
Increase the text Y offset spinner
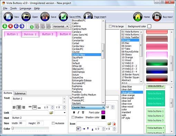pos(65,106)
